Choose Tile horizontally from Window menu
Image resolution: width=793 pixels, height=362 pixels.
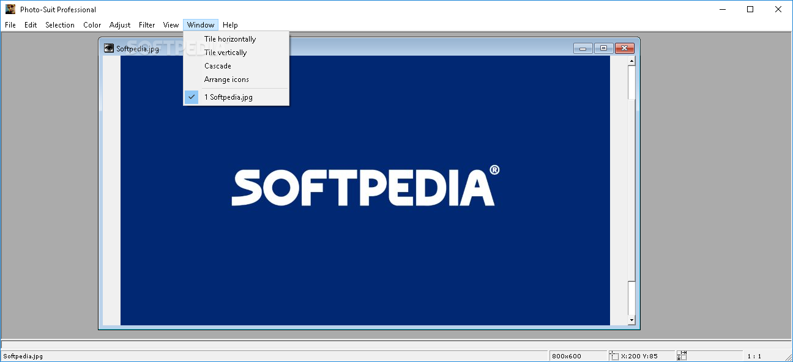coord(236,39)
